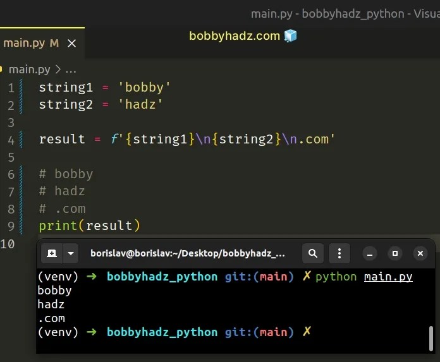The width and height of the screenshot is (440, 362).
Task: Close the main.py editor tab
Action: click(72, 44)
